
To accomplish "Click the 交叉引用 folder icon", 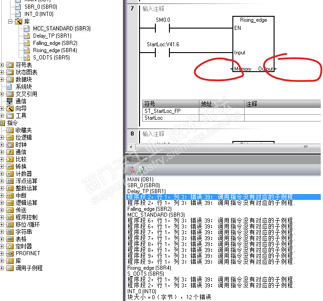I will tap(10, 94).
